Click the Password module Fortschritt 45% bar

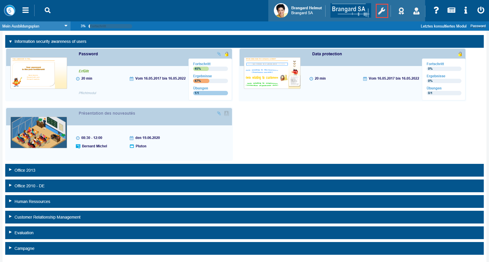[210, 69]
